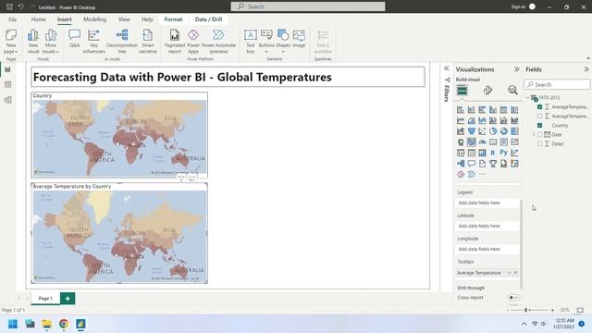Select the Area chart visual
The width and height of the screenshot is (592, 333).
(x=472, y=120)
